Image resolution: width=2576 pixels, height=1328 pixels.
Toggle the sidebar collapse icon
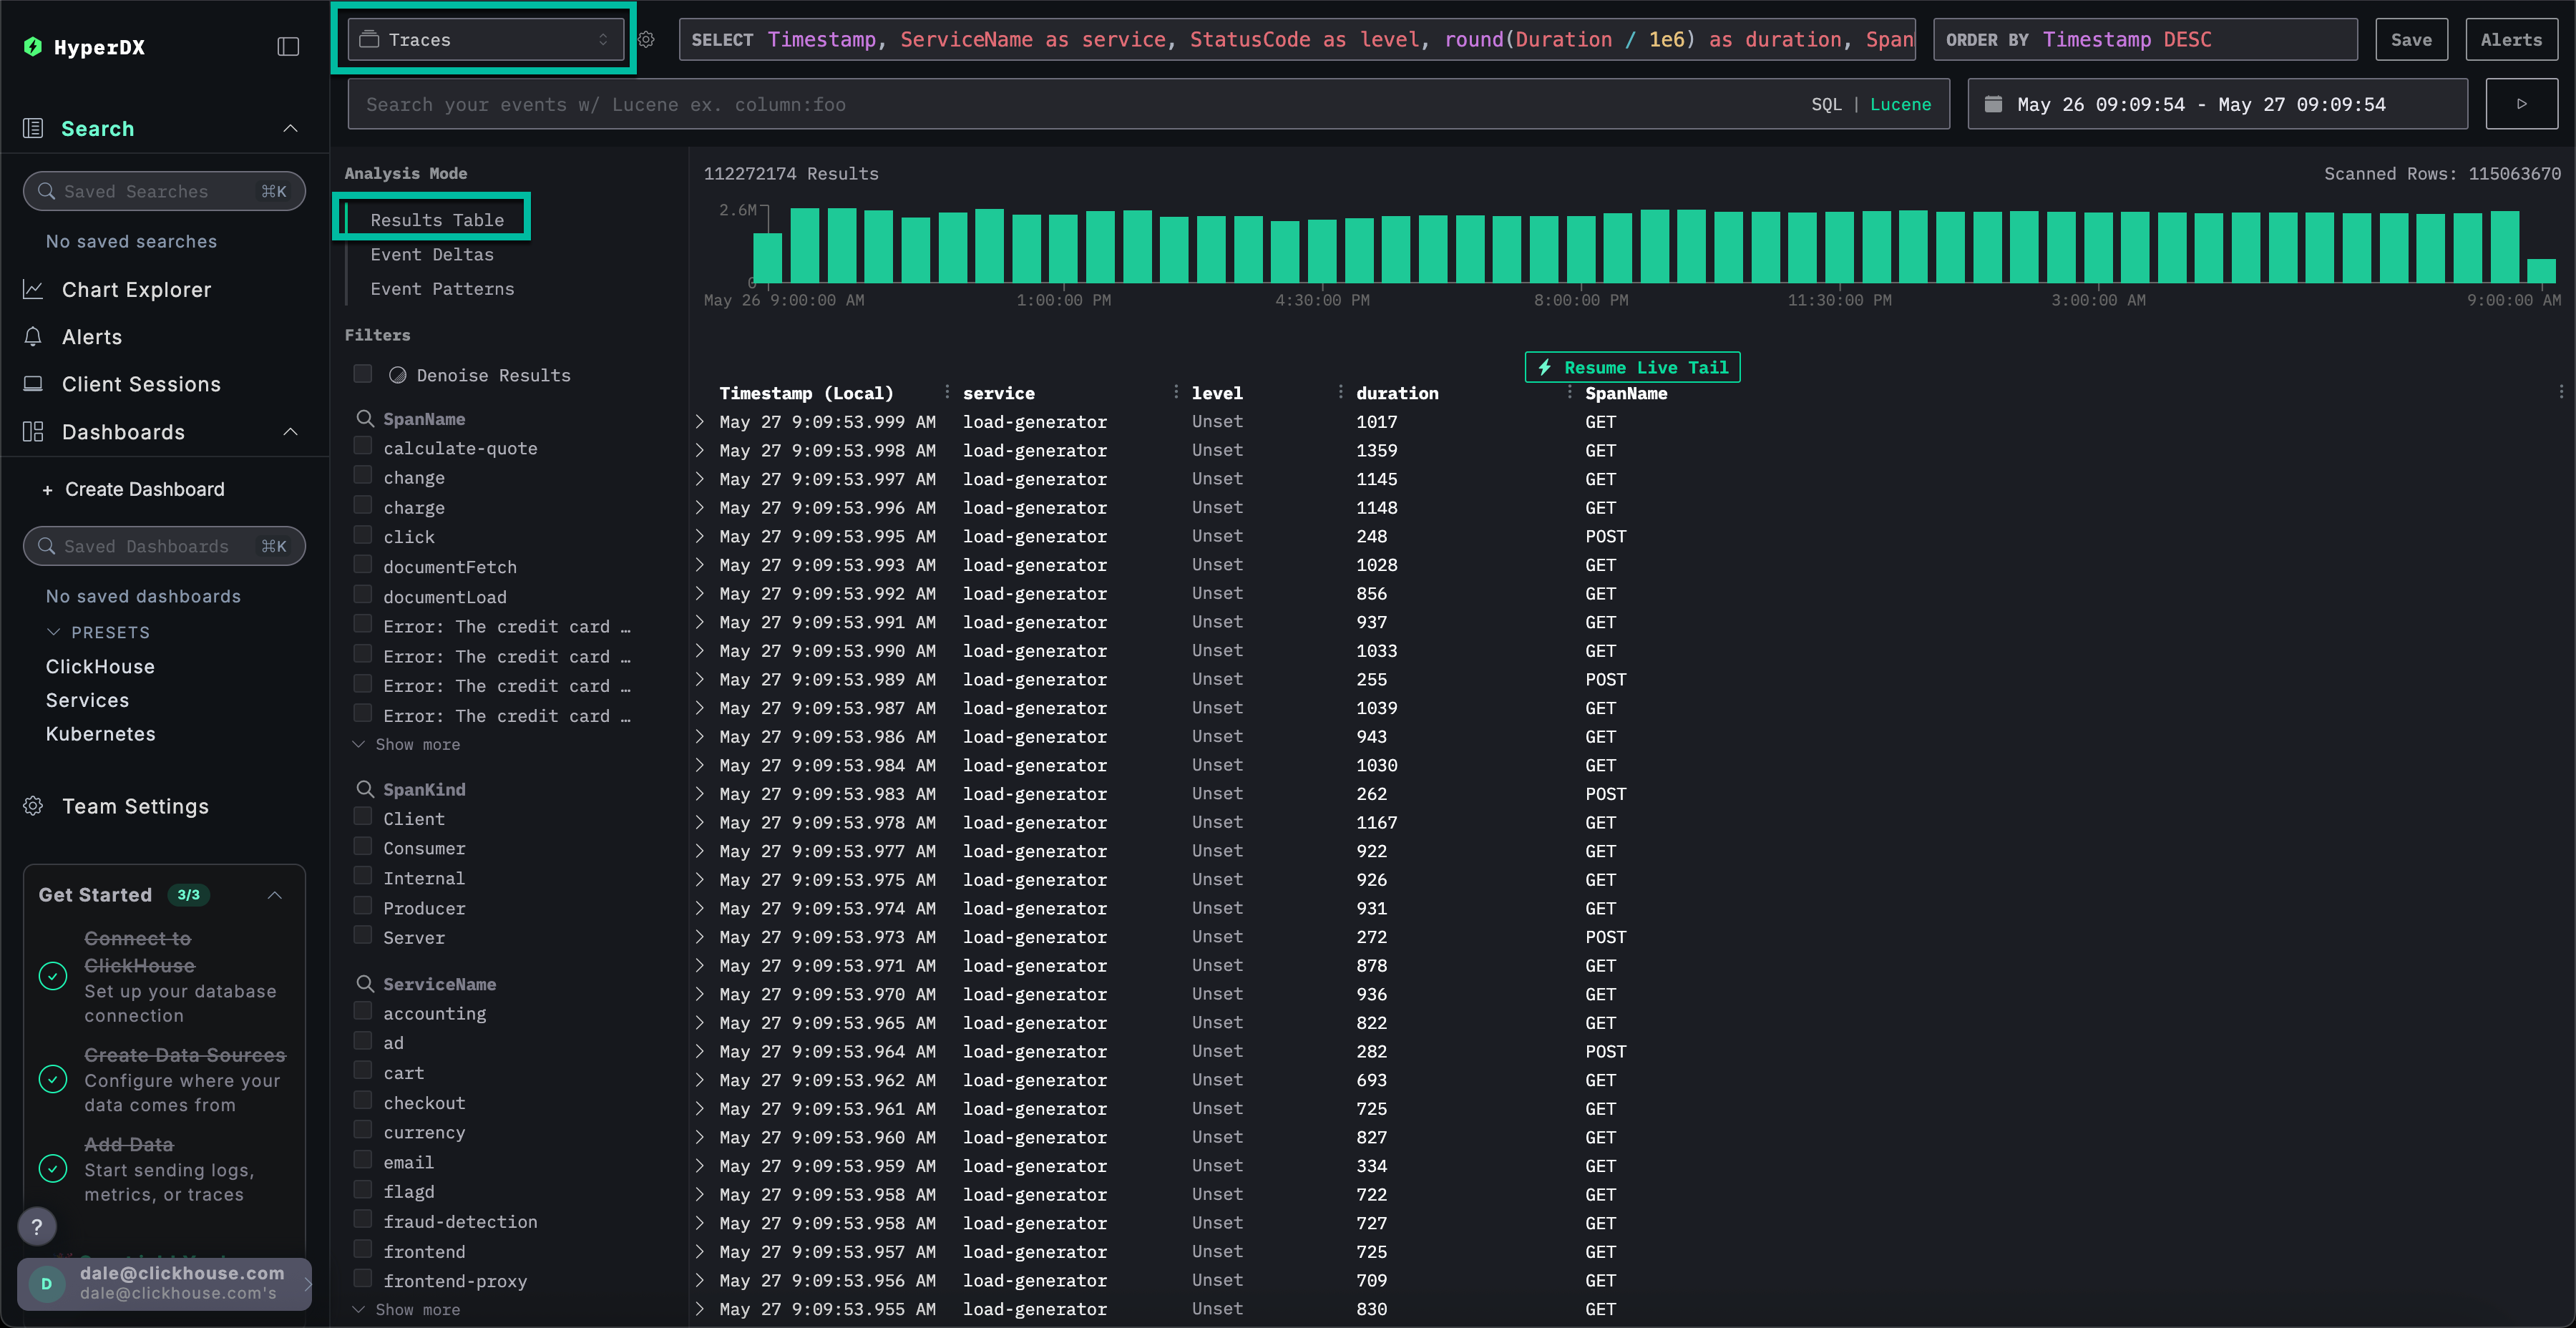tap(288, 46)
